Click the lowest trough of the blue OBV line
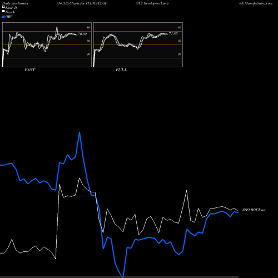This screenshot has height=278, width=278. coord(123,277)
